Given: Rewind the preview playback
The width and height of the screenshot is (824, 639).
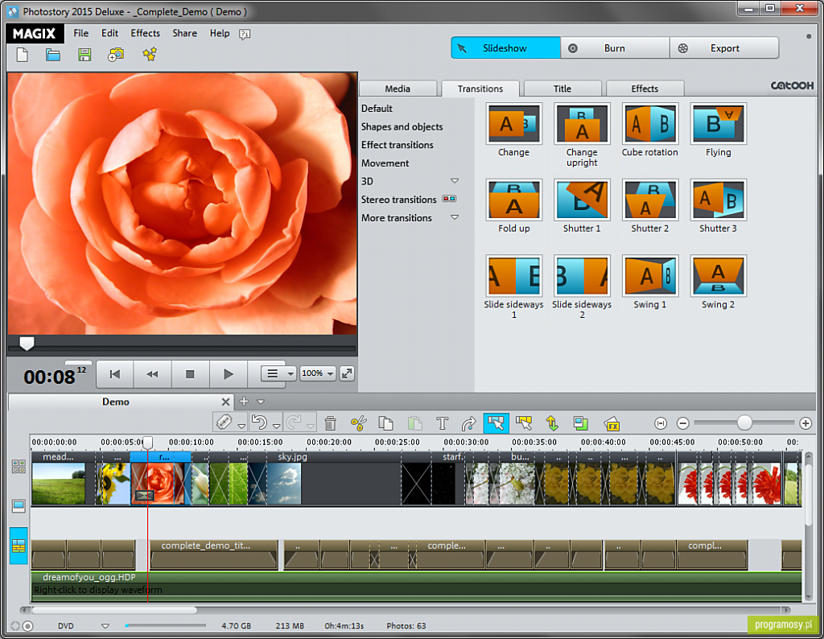Looking at the screenshot, I should click(x=152, y=373).
